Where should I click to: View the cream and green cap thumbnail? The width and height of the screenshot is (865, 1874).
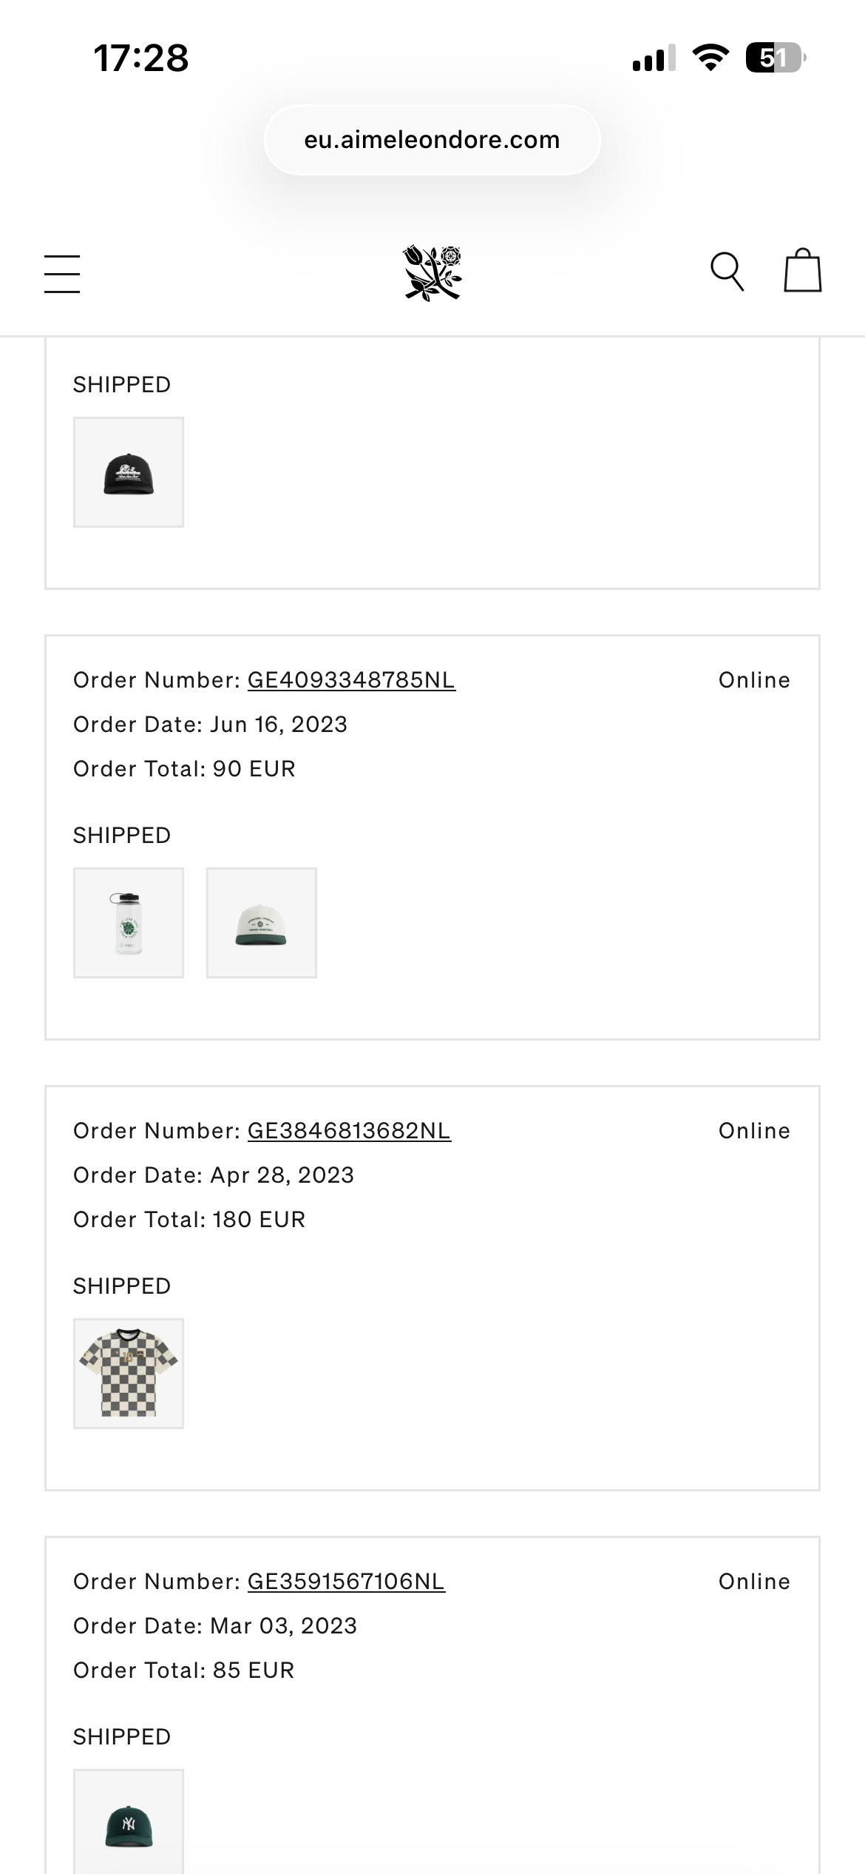262,923
